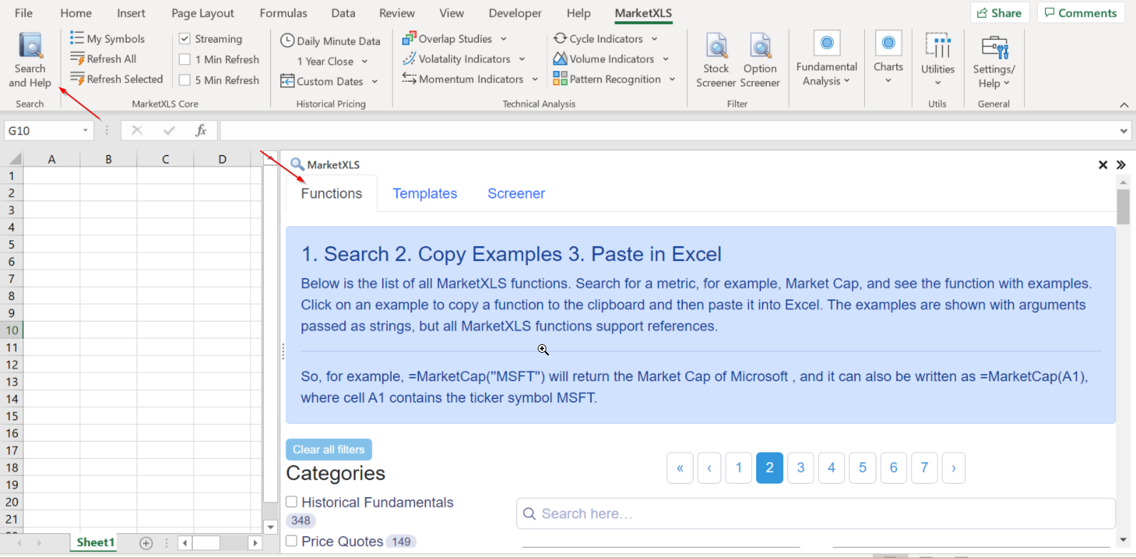The height and width of the screenshot is (559, 1136).
Task: Click Refresh Selected in the ribbon
Action: click(x=117, y=79)
